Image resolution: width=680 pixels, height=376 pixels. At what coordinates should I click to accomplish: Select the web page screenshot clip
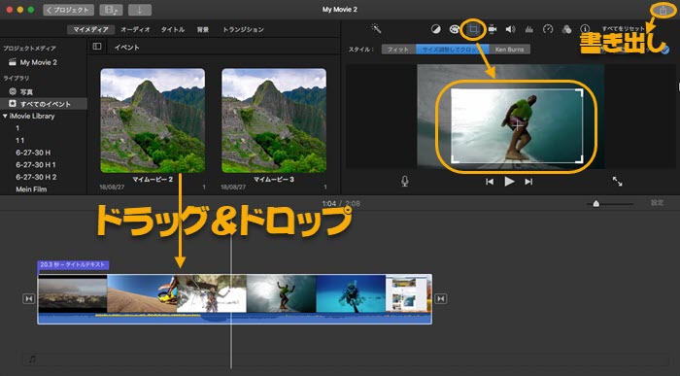pyautogui.click(x=409, y=293)
